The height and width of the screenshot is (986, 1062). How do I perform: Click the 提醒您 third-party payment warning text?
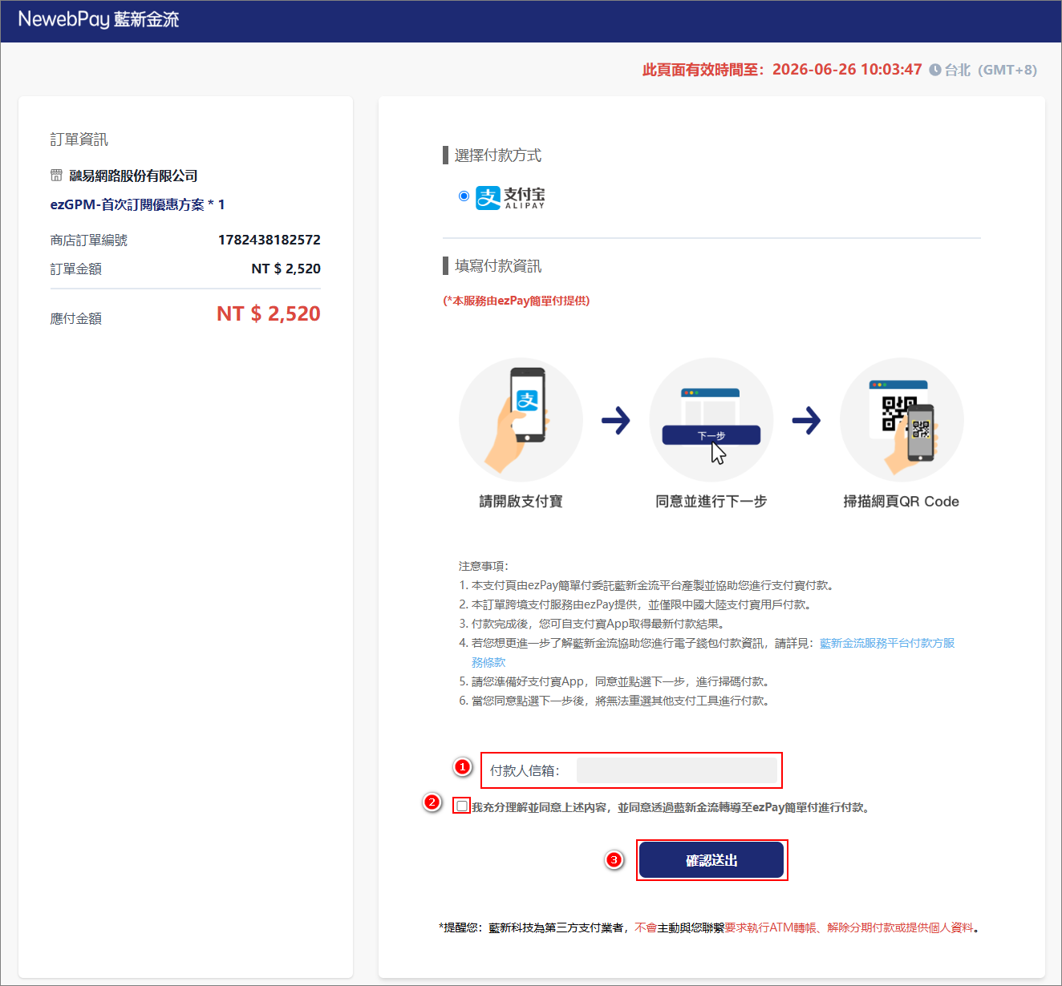(x=709, y=927)
